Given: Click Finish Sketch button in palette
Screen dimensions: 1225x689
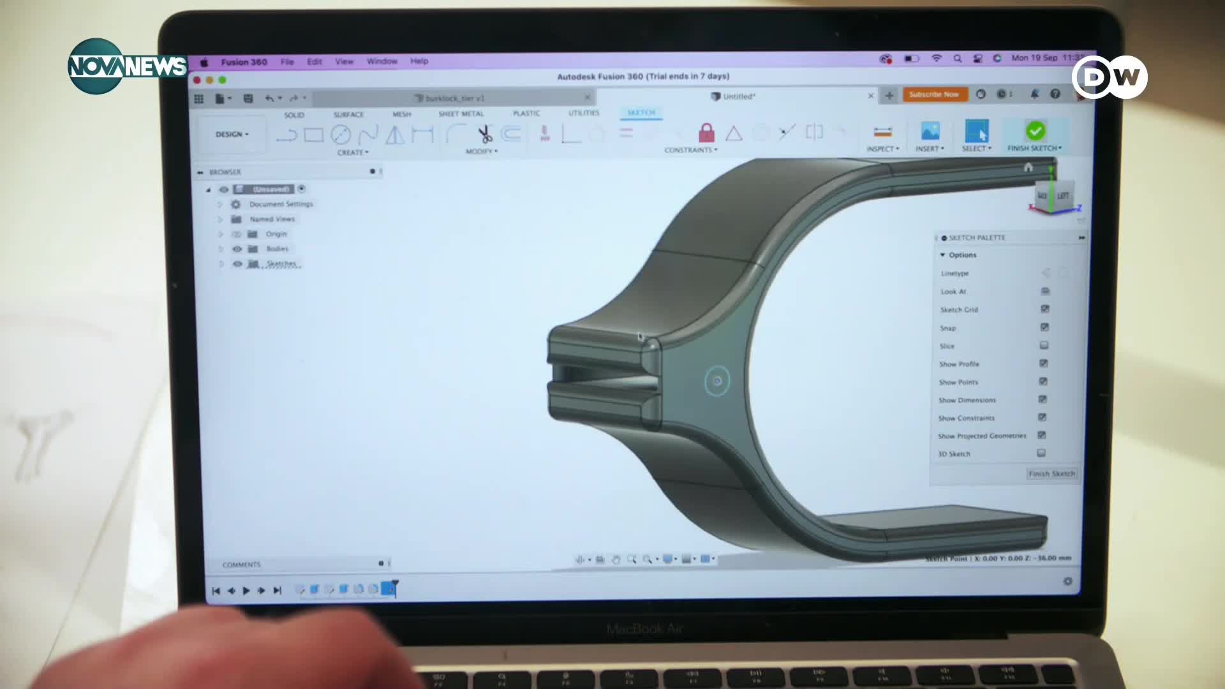Looking at the screenshot, I should click(1051, 473).
